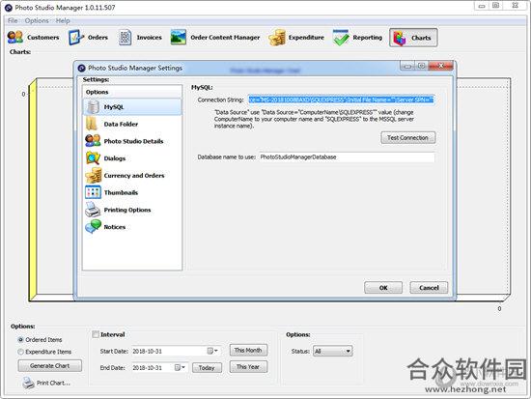Select the Photo Studio Details label
The height and width of the screenshot is (399, 531).
click(x=133, y=141)
